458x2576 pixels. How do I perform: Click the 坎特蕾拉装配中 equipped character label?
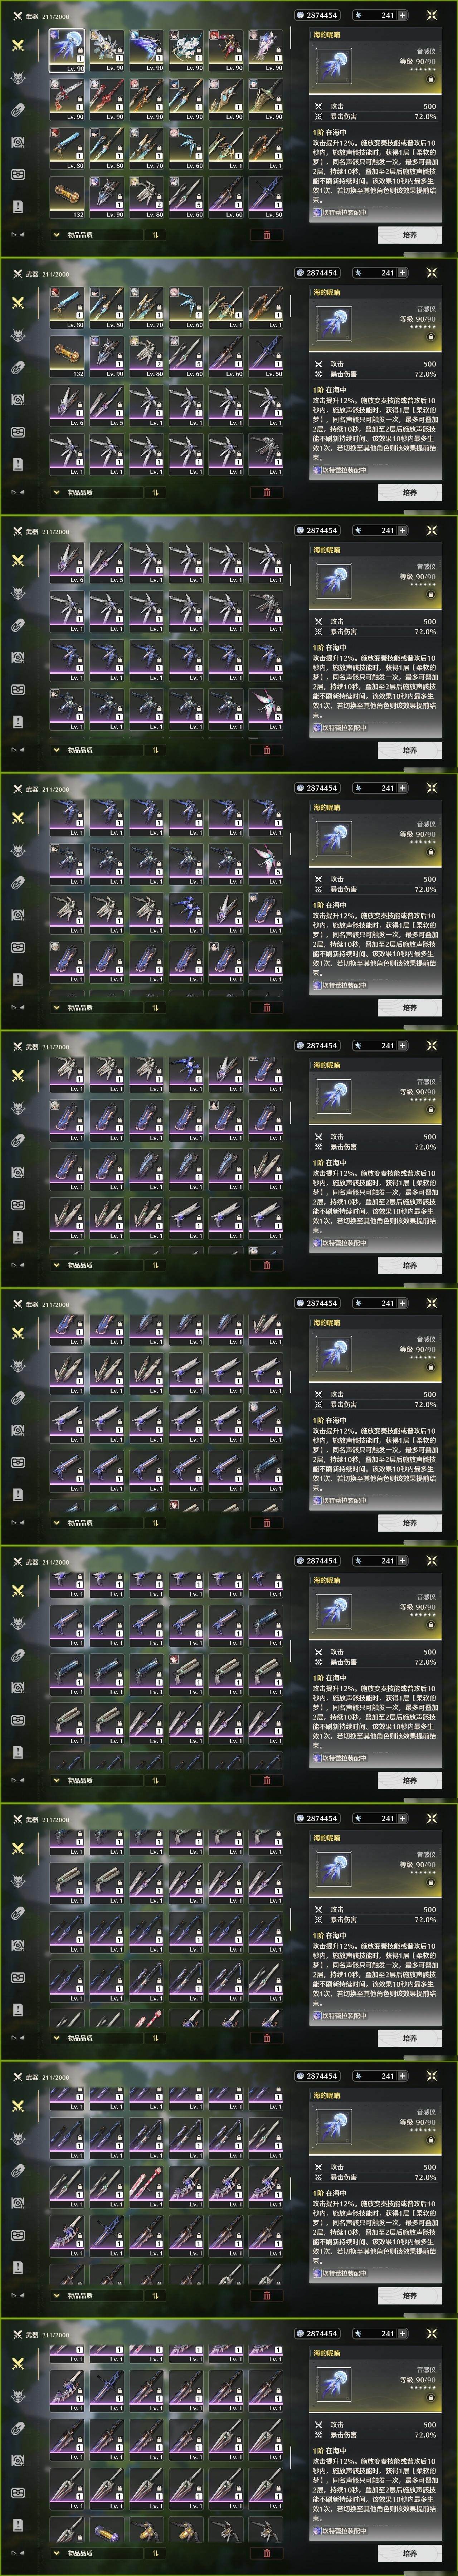[340, 212]
